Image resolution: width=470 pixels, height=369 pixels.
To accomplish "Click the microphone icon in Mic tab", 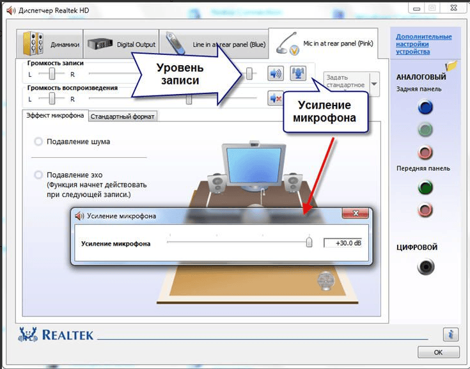I will (x=288, y=43).
